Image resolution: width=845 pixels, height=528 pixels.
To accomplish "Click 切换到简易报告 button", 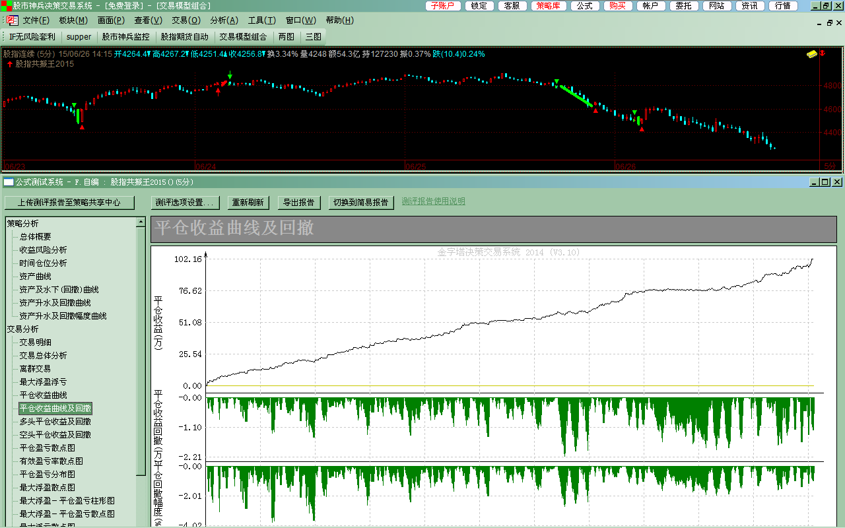I will tap(361, 203).
